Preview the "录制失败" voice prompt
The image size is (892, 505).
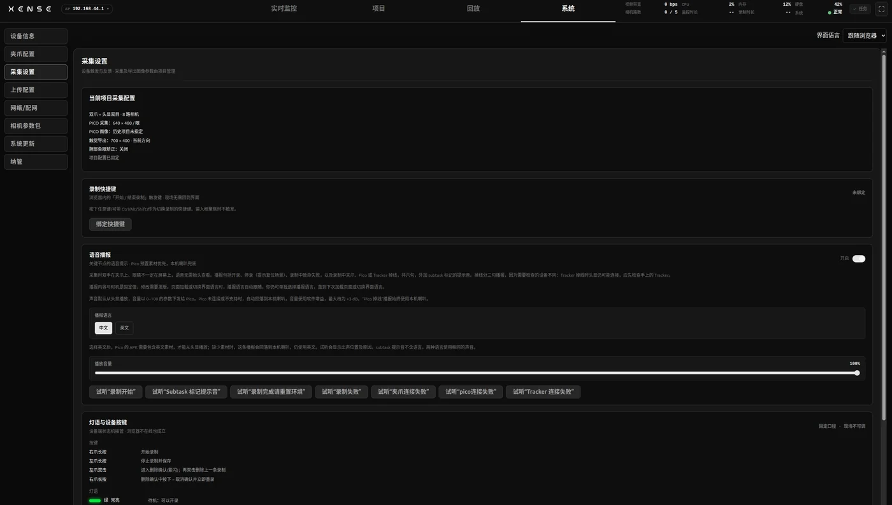(x=342, y=392)
